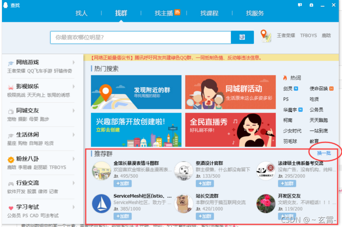Join 站长交流群 with +加群
Screen dimensions: 342x227
coord(205,216)
